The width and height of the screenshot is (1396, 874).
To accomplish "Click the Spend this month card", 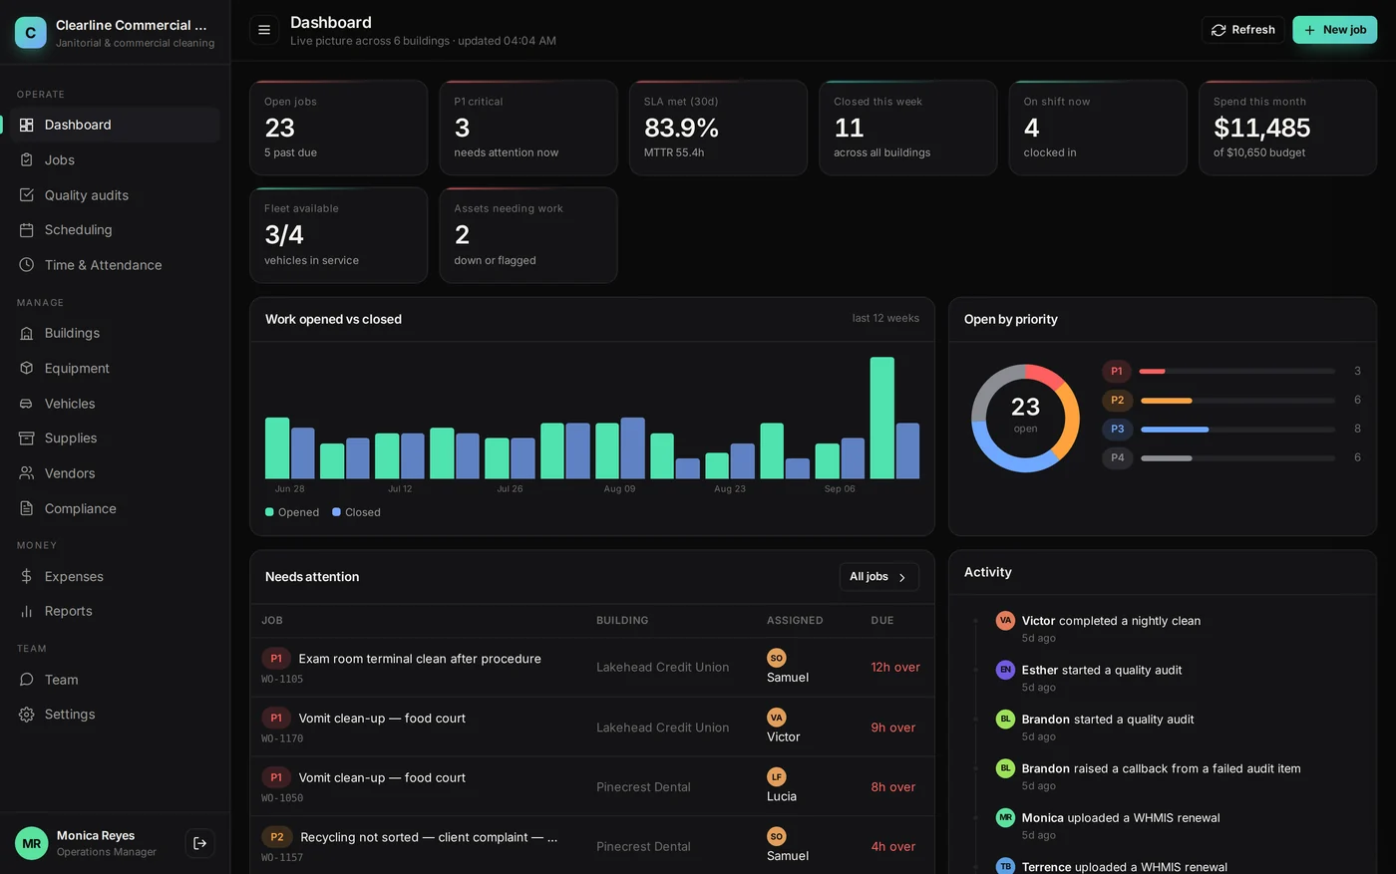I will [x=1287, y=128].
